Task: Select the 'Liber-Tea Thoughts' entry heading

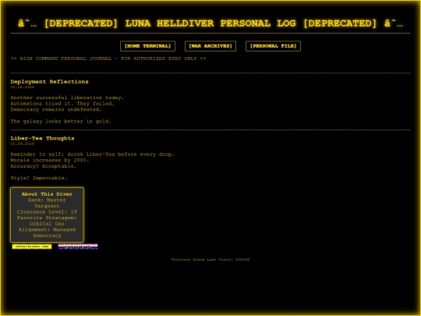Action: click(x=42, y=138)
